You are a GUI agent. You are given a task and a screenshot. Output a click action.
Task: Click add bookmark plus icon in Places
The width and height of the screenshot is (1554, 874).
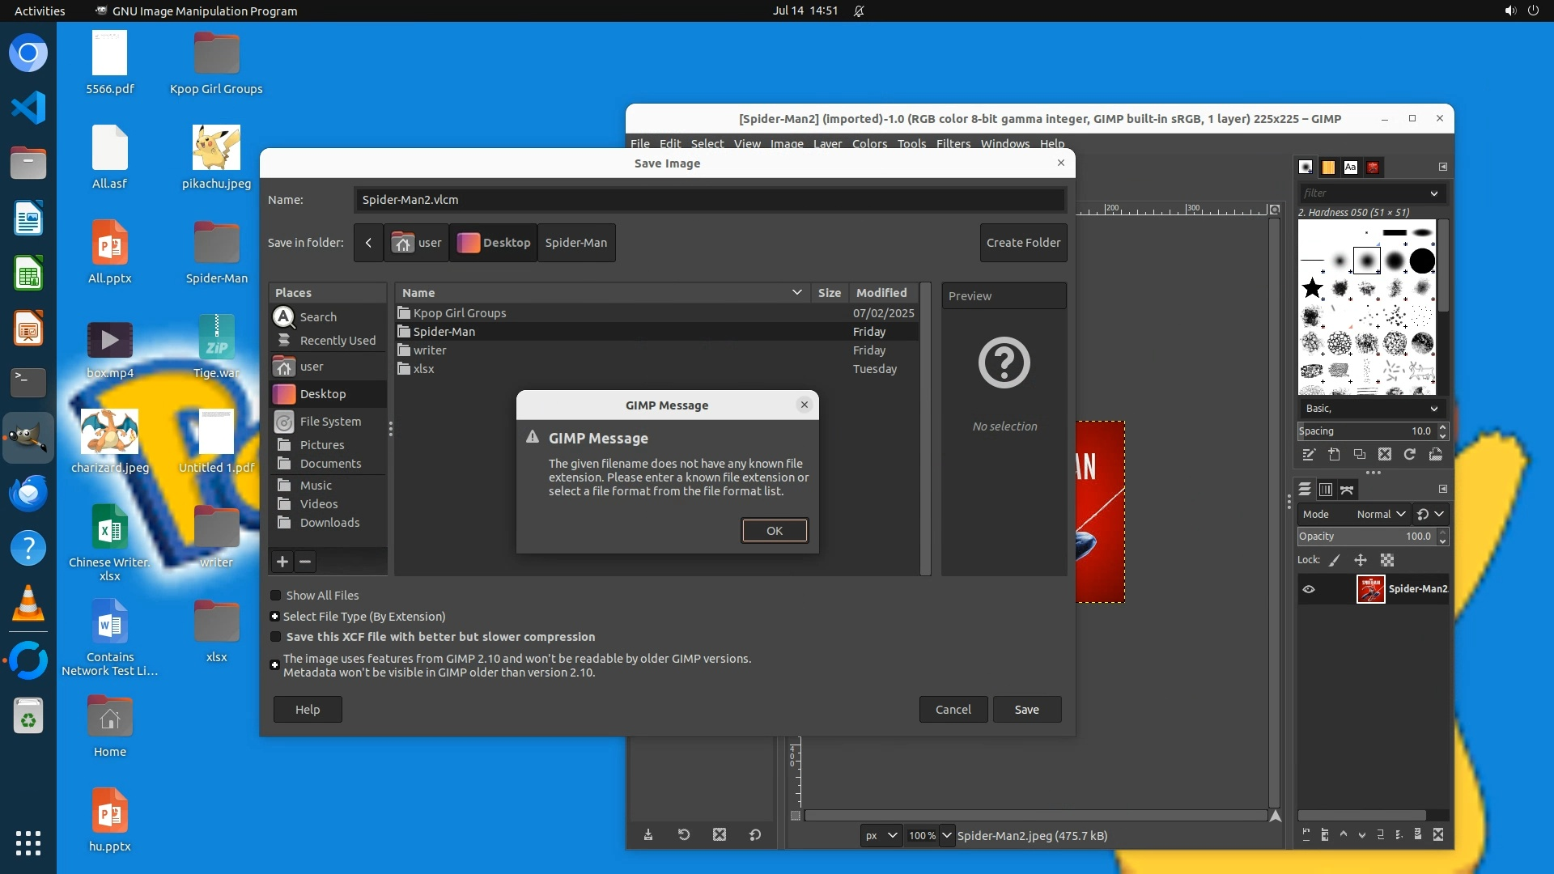pos(282,562)
